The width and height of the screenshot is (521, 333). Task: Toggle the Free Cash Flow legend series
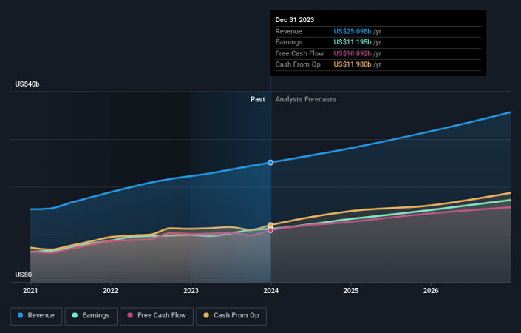pyautogui.click(x=157, y=316)
